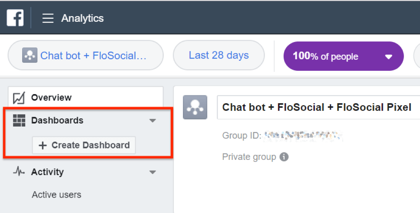The width and height of the screenshot is (420, 213).
Task: Click the Facebook logo icon
Action: point(15,18)
